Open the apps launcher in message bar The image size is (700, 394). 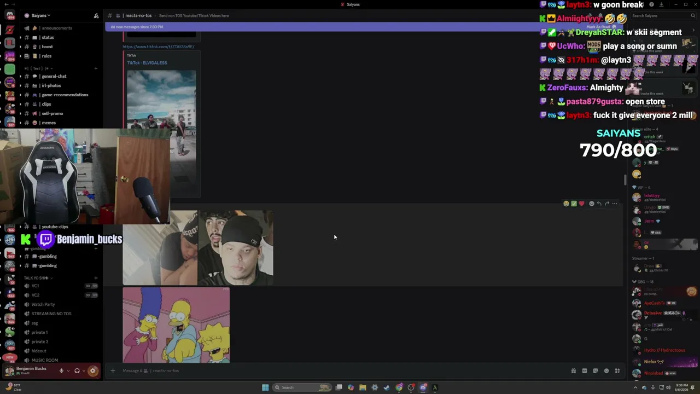(617, 371)
